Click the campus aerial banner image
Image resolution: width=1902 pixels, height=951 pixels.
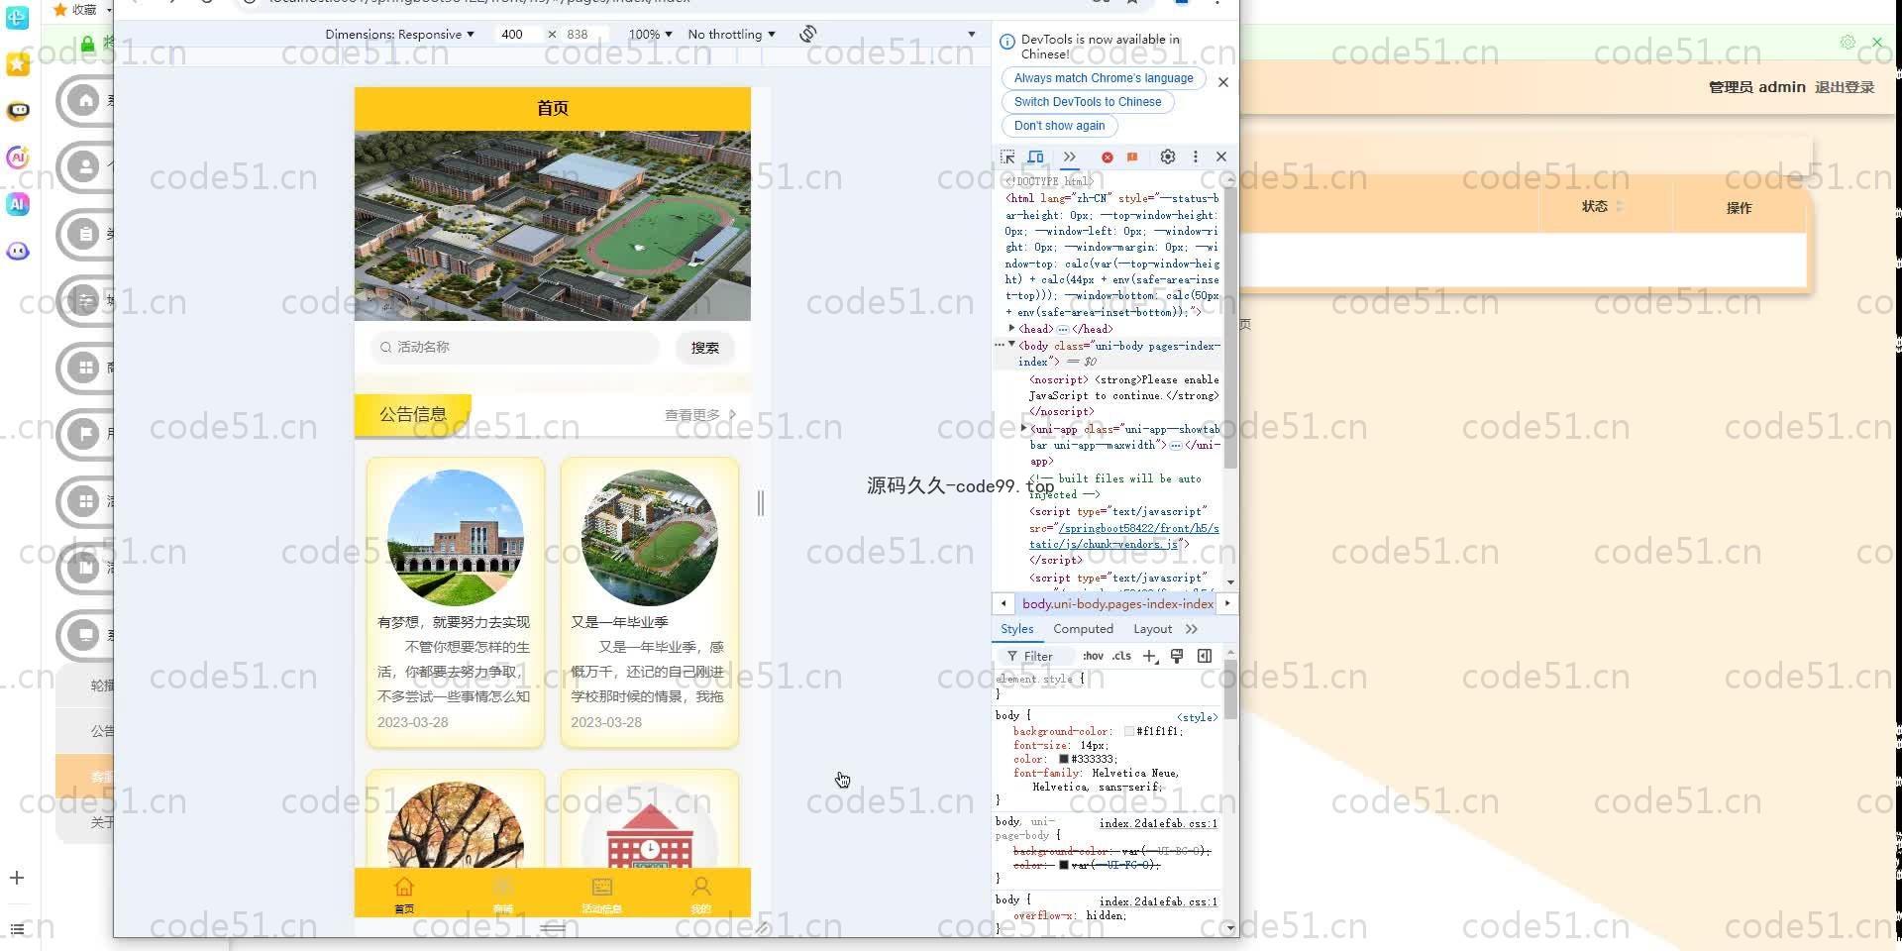point(553,226)
